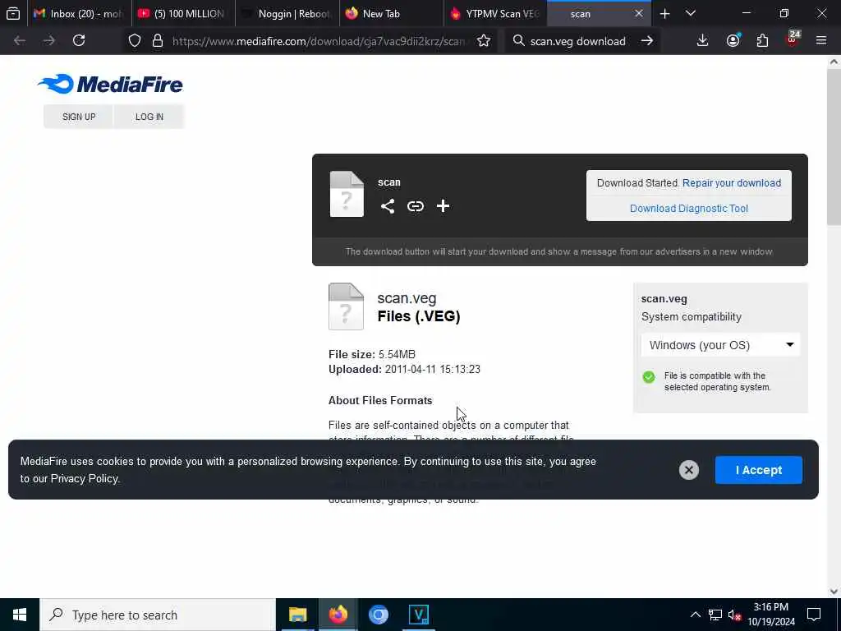This screenshot has height=631, width=841.
Task: Open the Firefox hamburger menu
Action: [x=821, y=40]
